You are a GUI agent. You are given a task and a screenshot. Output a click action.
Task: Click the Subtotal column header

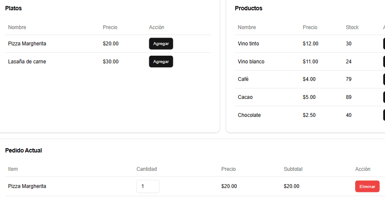[x=293, y=169]
